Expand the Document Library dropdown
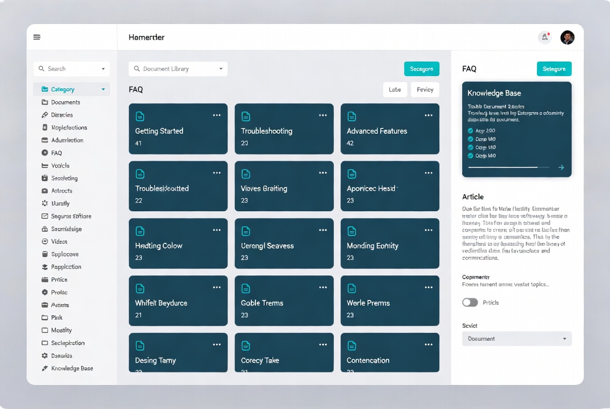 178,68
